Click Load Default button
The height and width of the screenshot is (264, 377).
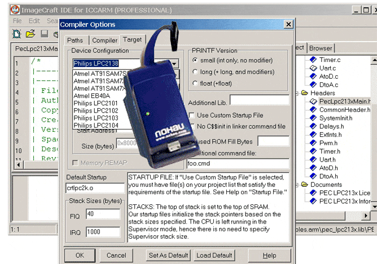tap(214, 256)
